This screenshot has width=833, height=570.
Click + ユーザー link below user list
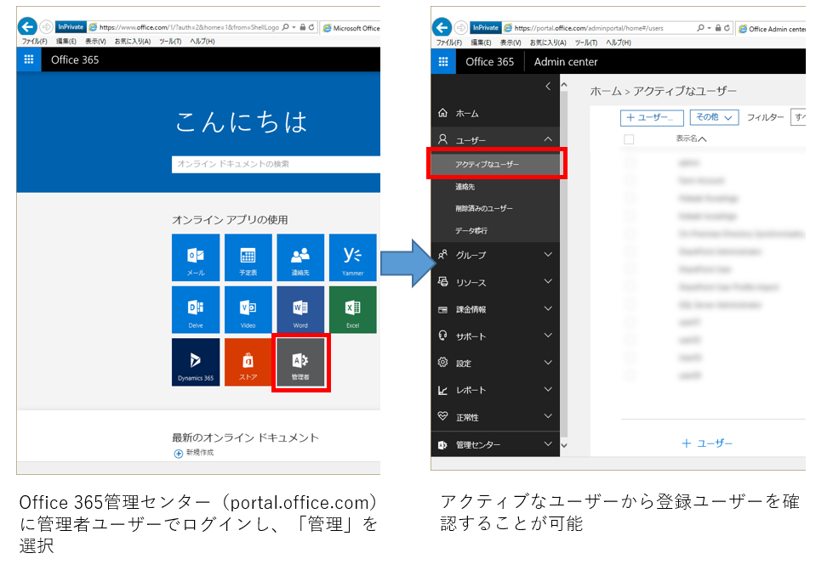(707, 443)
